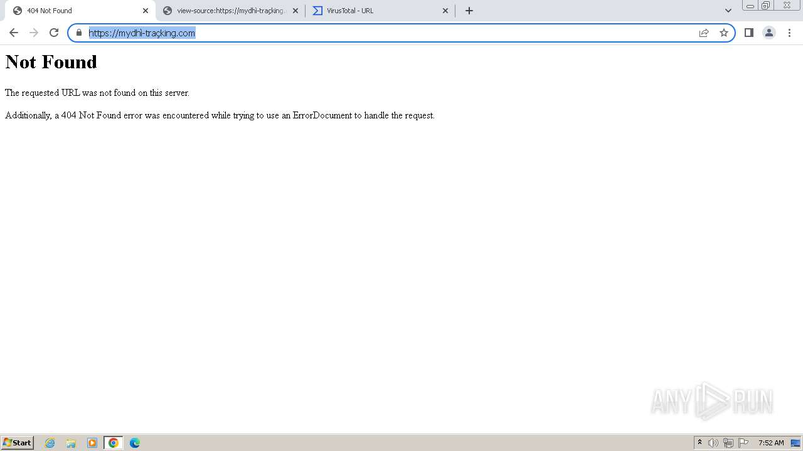This screenshot has width=803, height=451.
Task: Switch to the 404 Not Found tab
Action: click(x=80, y=11)
